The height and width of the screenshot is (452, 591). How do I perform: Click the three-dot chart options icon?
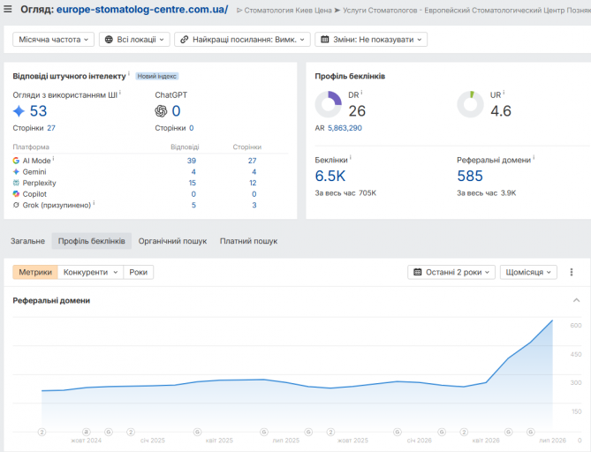coord(572,272)
